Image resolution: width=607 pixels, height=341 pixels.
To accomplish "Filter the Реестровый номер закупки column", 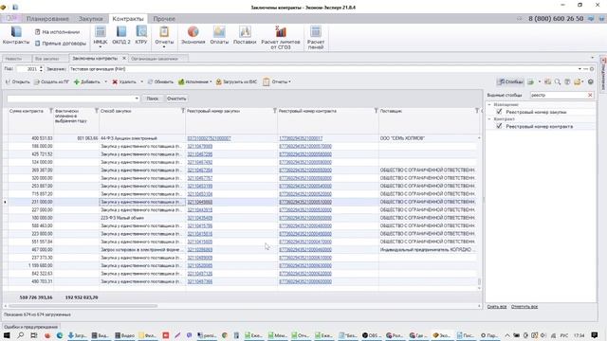I will [274, 111].
